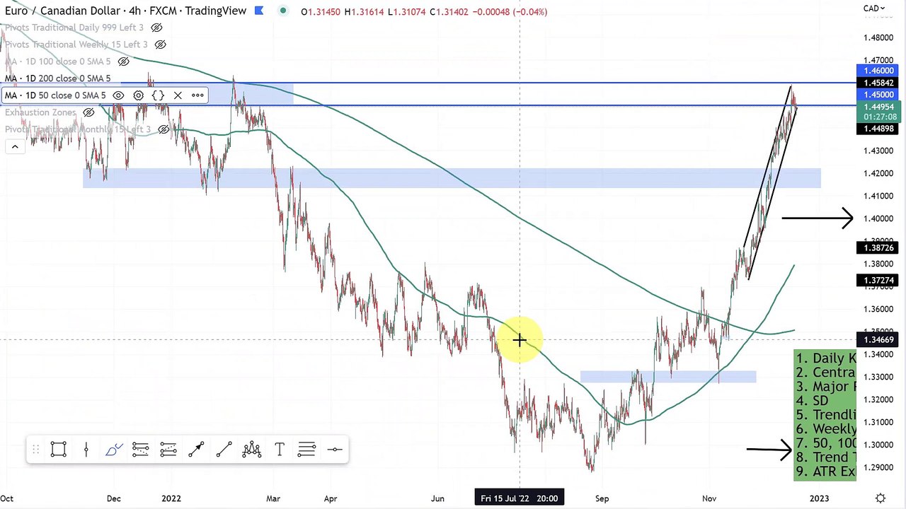906x509 pixels.
Task: Remove the MA 50 indicator
Action: tap(178, 95)
